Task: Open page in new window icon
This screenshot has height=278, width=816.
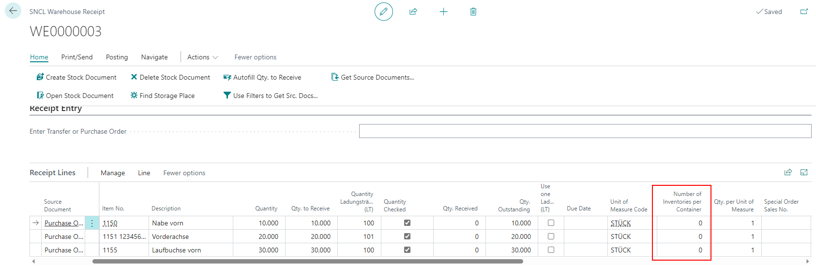Action: point(804,12)
